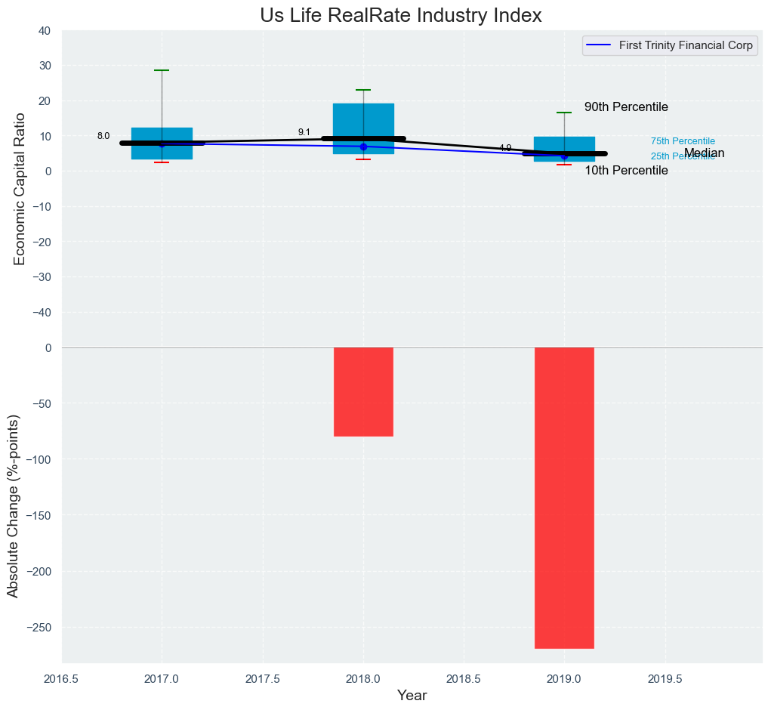771x710 pixels.
Task: Click the large red 2019 absolute change bar
Action: tap(564, 497)
